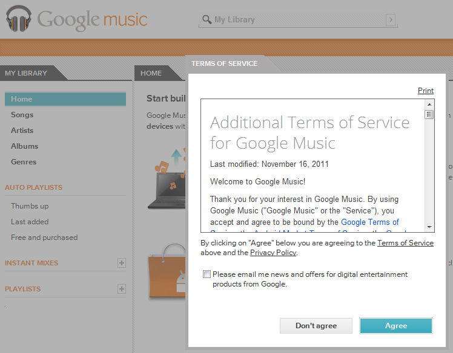Click the laptop upload music illustration
Screen dimensions: 453x353
(x=167, y=178)
